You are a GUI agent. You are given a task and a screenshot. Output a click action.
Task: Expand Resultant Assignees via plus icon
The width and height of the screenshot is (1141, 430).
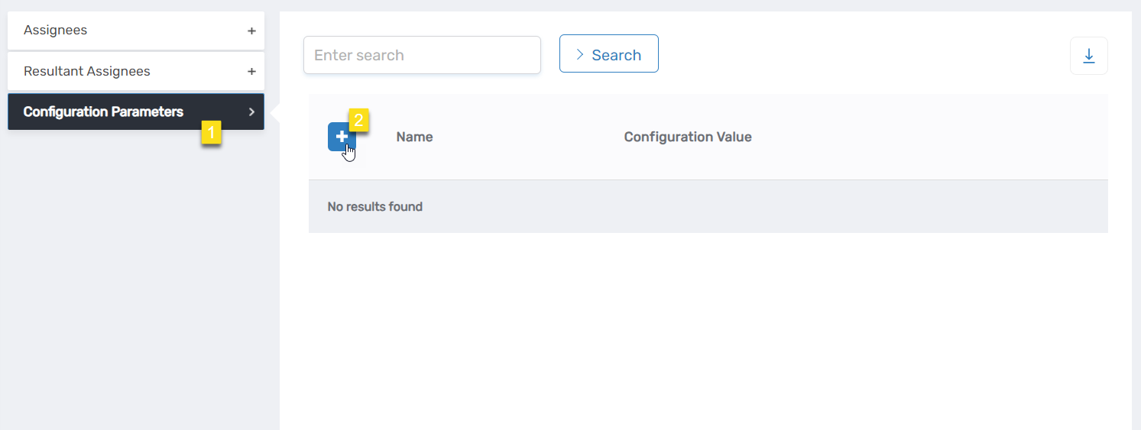[x=251, y=72]
